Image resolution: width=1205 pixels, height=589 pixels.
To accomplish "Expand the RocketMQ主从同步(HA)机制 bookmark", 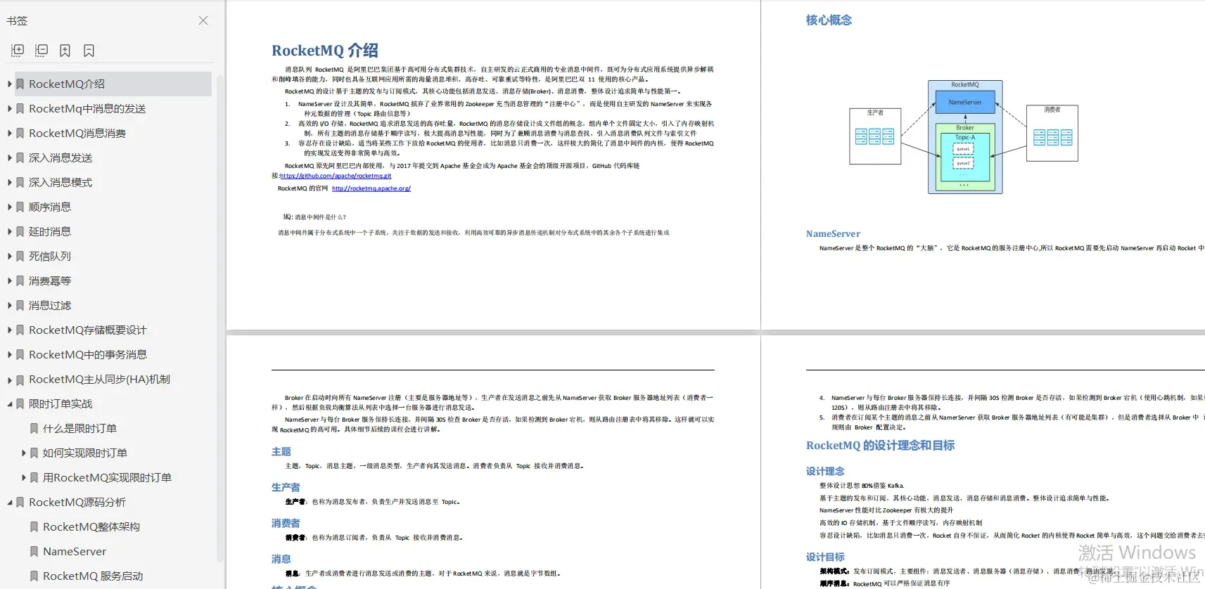I will (x=10, y=380).
